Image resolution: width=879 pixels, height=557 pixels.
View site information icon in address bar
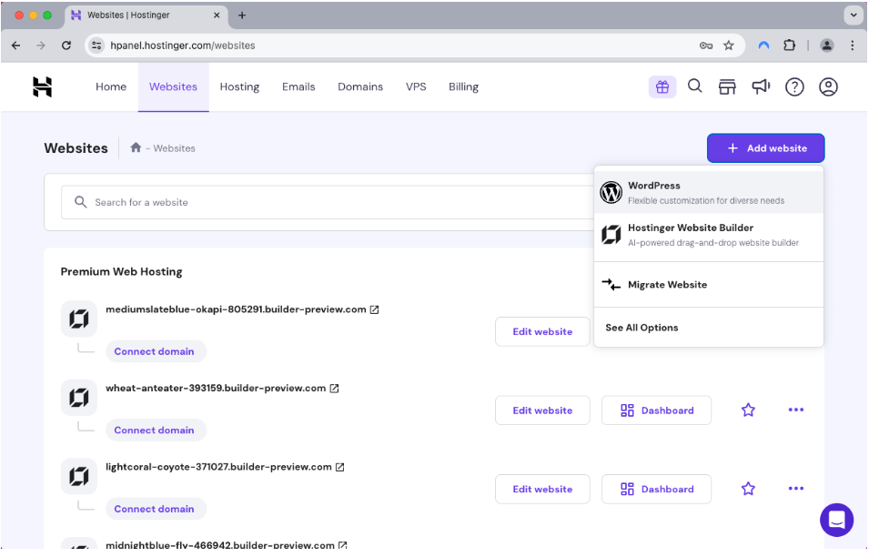97,46
